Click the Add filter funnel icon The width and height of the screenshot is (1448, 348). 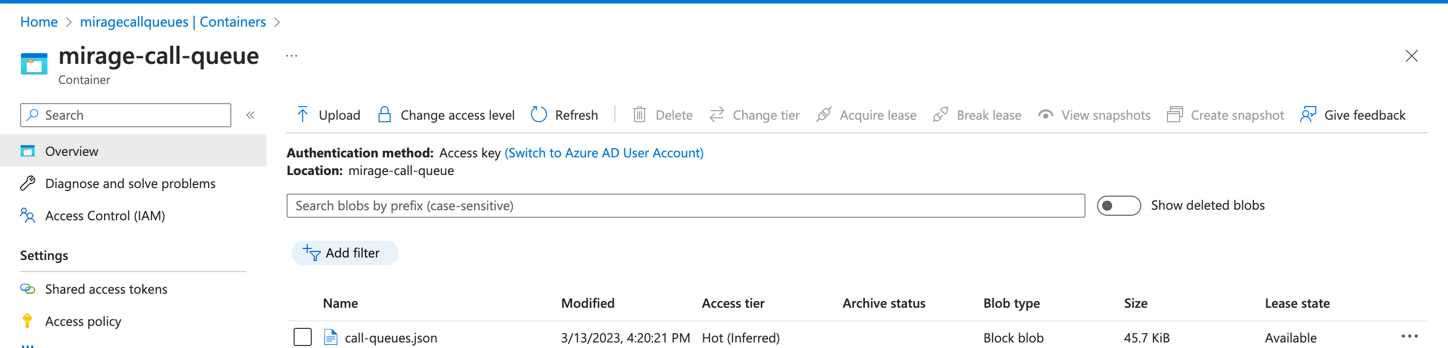point(311,253)
